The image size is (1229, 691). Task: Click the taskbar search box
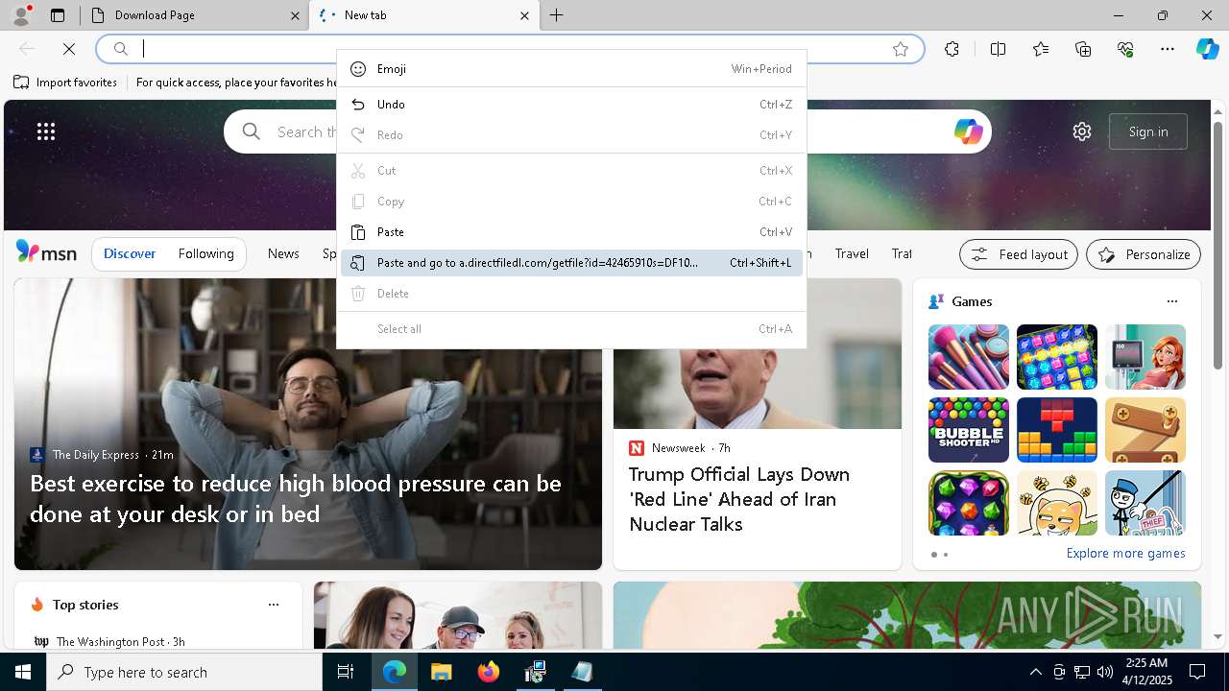(x=184, y=672)
